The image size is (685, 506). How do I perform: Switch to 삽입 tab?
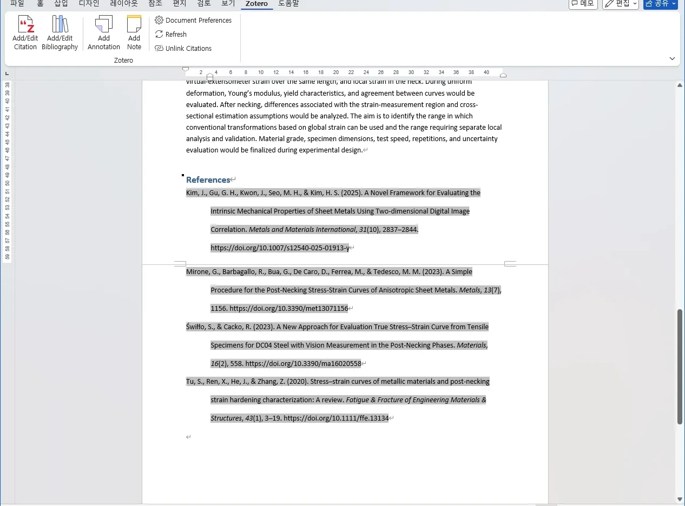(61, 4)
